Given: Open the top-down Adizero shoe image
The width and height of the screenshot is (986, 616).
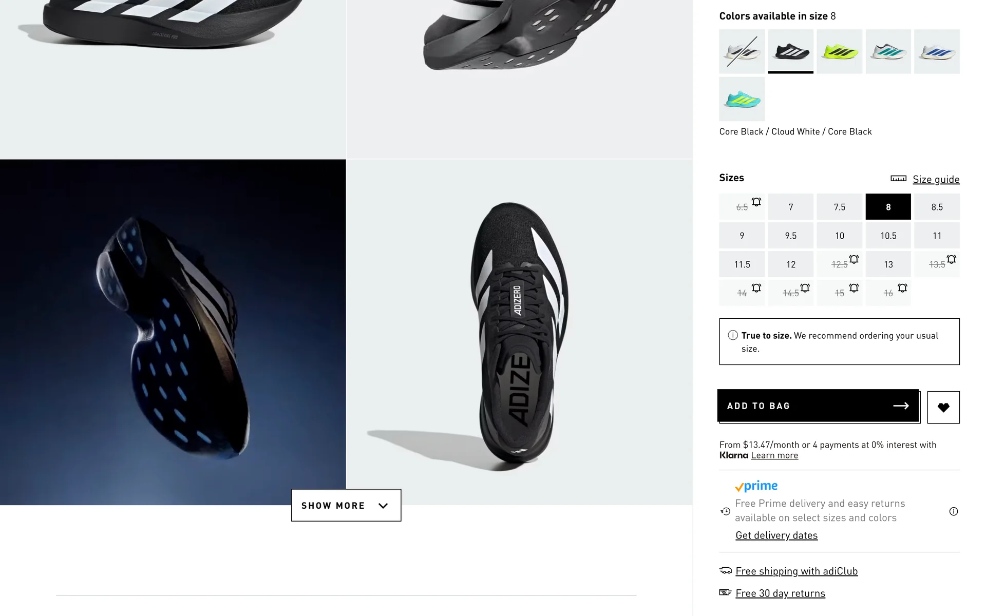Looking at the screenshot, I should coord(519,332).
